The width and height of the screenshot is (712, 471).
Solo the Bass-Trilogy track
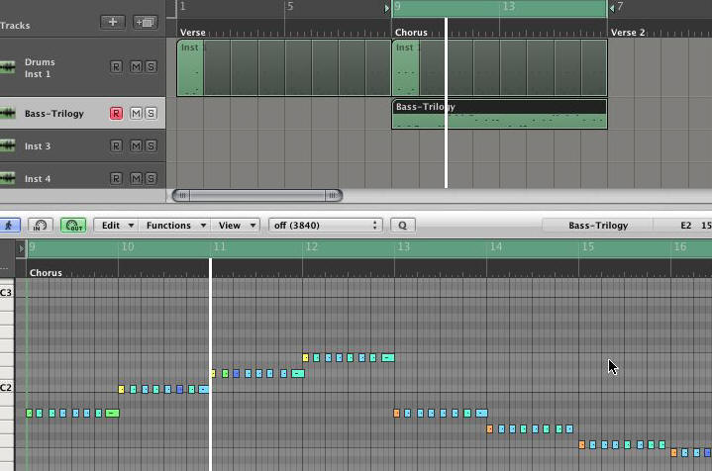click(151, 113)
